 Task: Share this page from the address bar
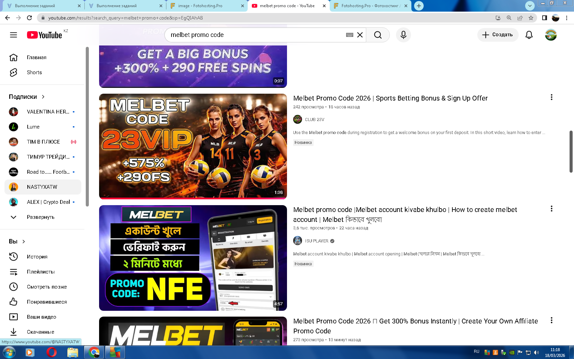(x=520, y=18)
